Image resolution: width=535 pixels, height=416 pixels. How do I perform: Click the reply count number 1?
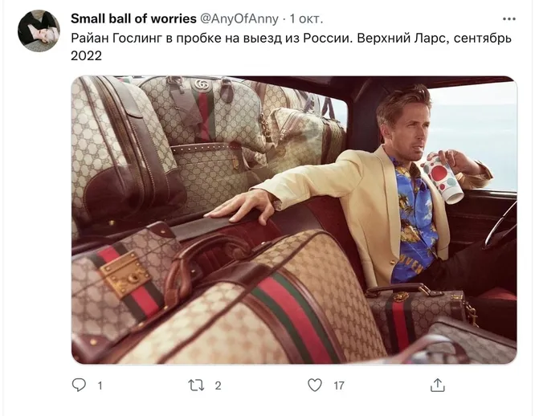(x=100, y=385)
